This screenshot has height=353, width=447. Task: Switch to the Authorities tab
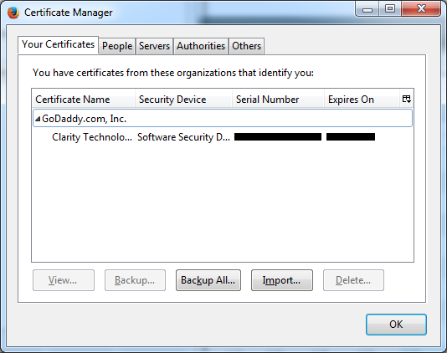point(201,46)
